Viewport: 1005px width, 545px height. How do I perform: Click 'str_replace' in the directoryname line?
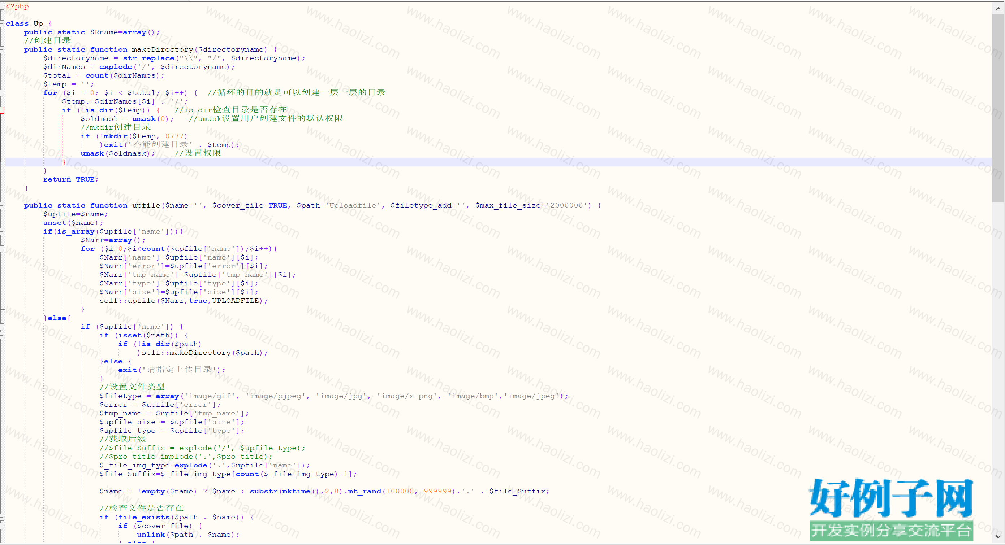coord(148,58)
